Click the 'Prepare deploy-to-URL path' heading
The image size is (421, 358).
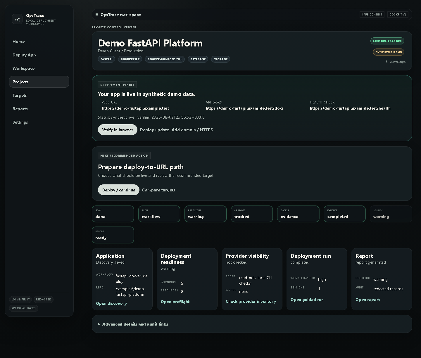click(141, 167)
